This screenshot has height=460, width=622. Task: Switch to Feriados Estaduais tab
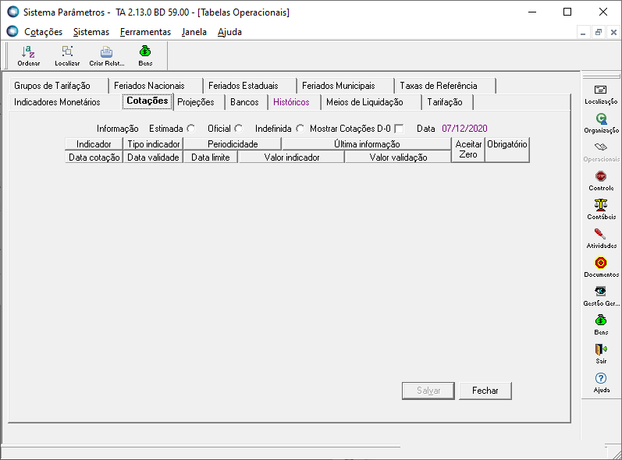click(x=250, y=86)
